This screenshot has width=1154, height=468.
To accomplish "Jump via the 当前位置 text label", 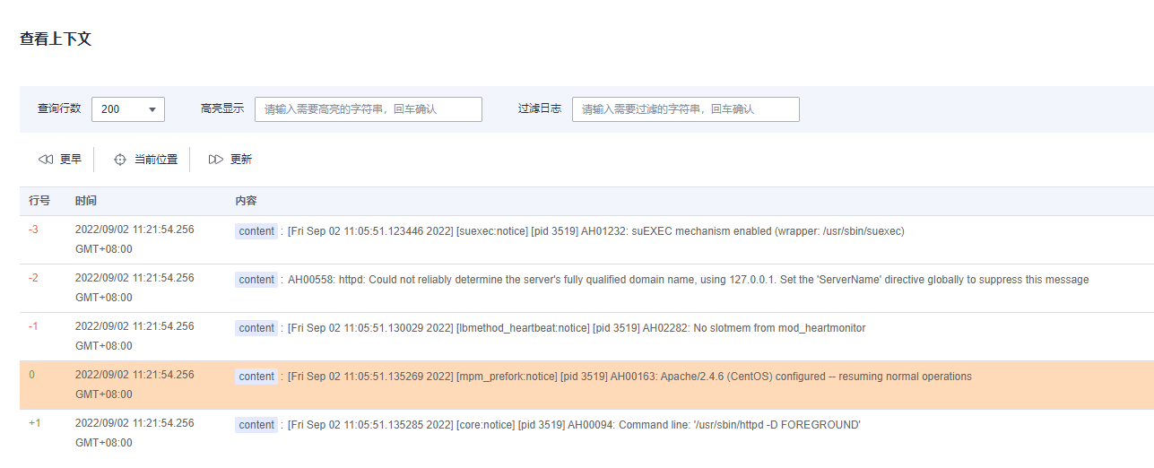I will pos(156,160).
